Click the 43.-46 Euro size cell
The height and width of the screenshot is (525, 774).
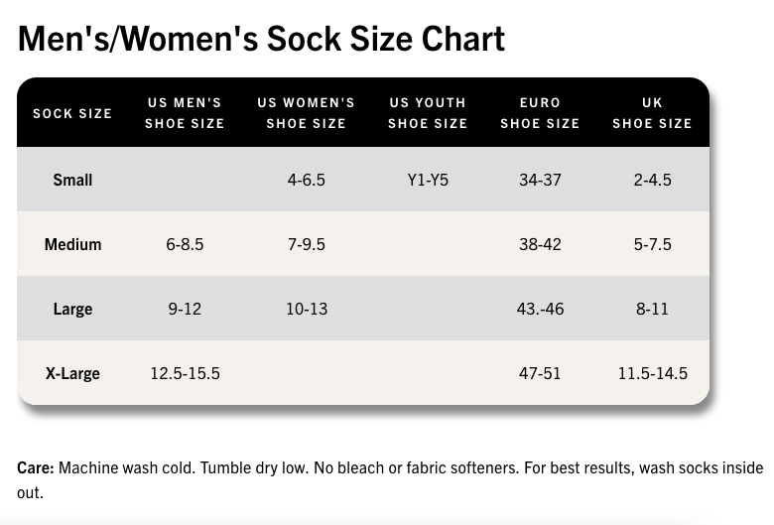point(540,309)
